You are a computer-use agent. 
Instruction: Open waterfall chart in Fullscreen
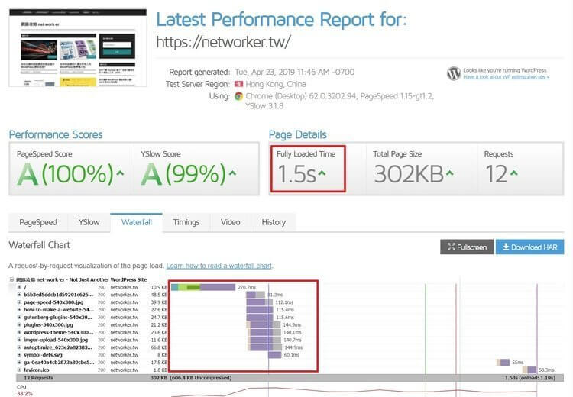pyautogui.click(x=467, y=247)
